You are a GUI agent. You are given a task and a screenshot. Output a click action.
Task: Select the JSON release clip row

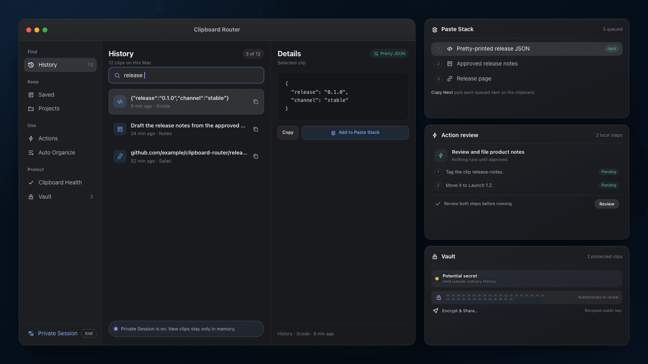186,102
